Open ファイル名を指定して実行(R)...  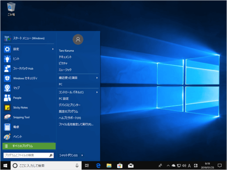[76, 124]
